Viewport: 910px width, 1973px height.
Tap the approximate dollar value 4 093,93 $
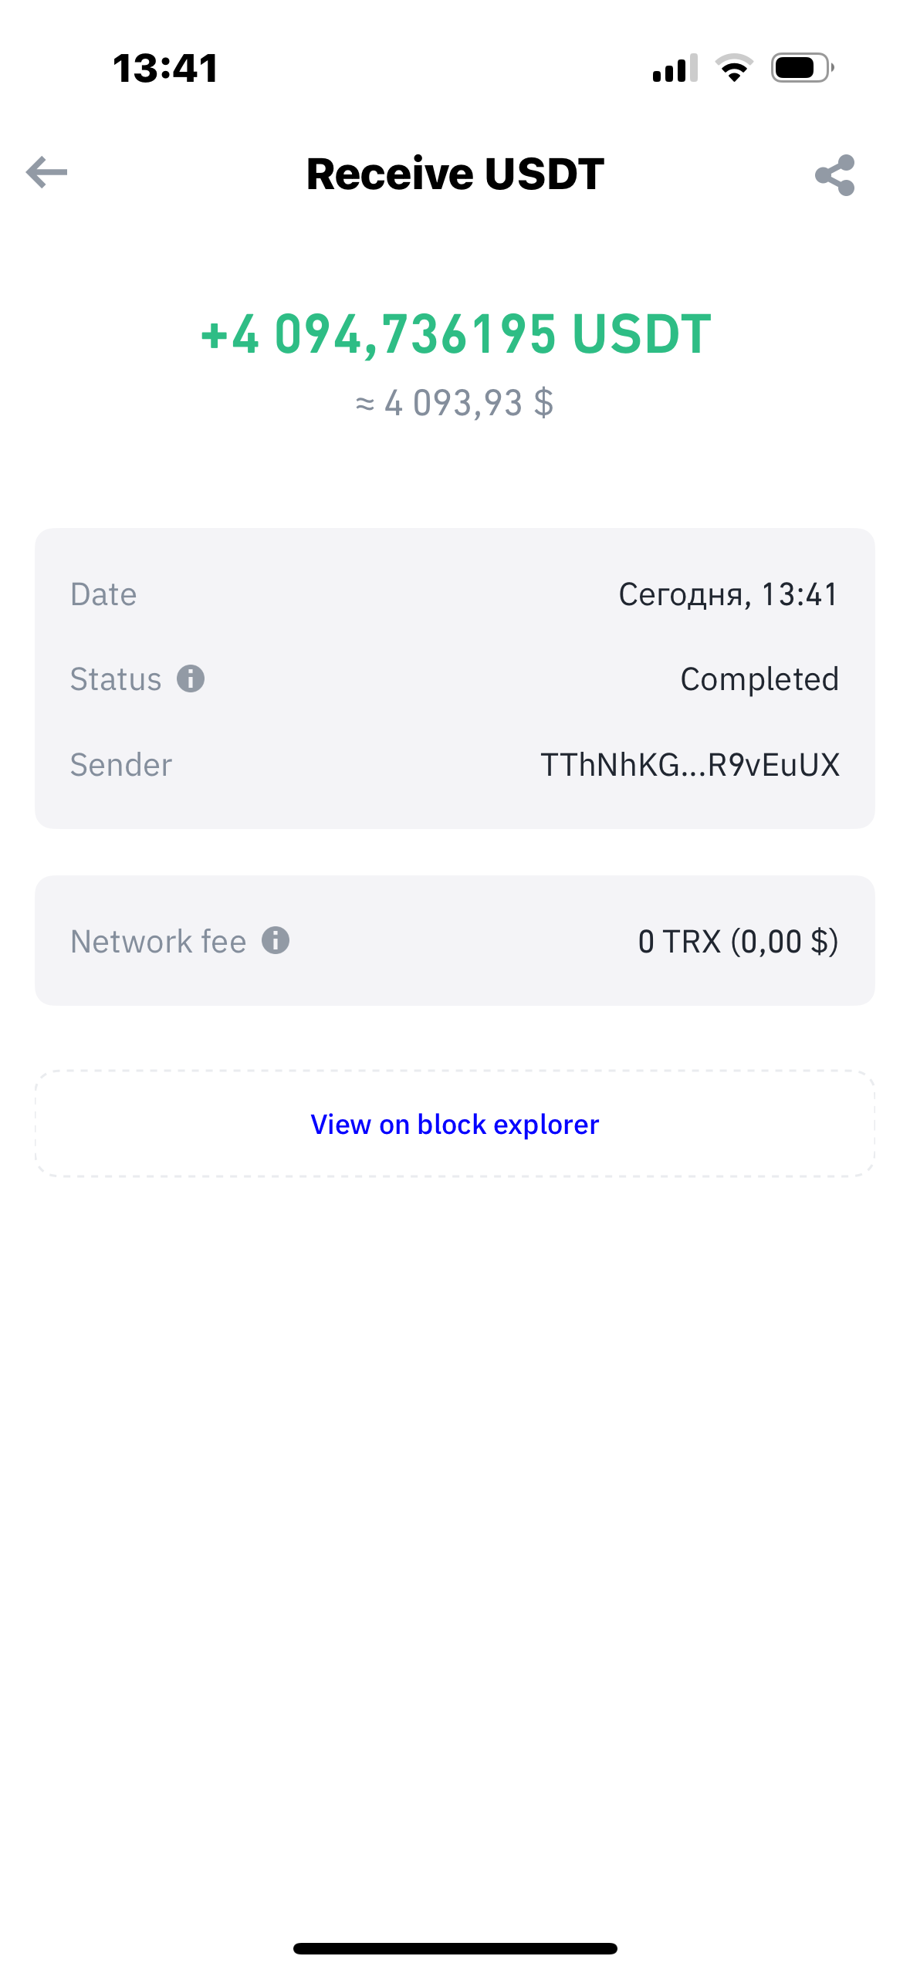pos(455,403)
